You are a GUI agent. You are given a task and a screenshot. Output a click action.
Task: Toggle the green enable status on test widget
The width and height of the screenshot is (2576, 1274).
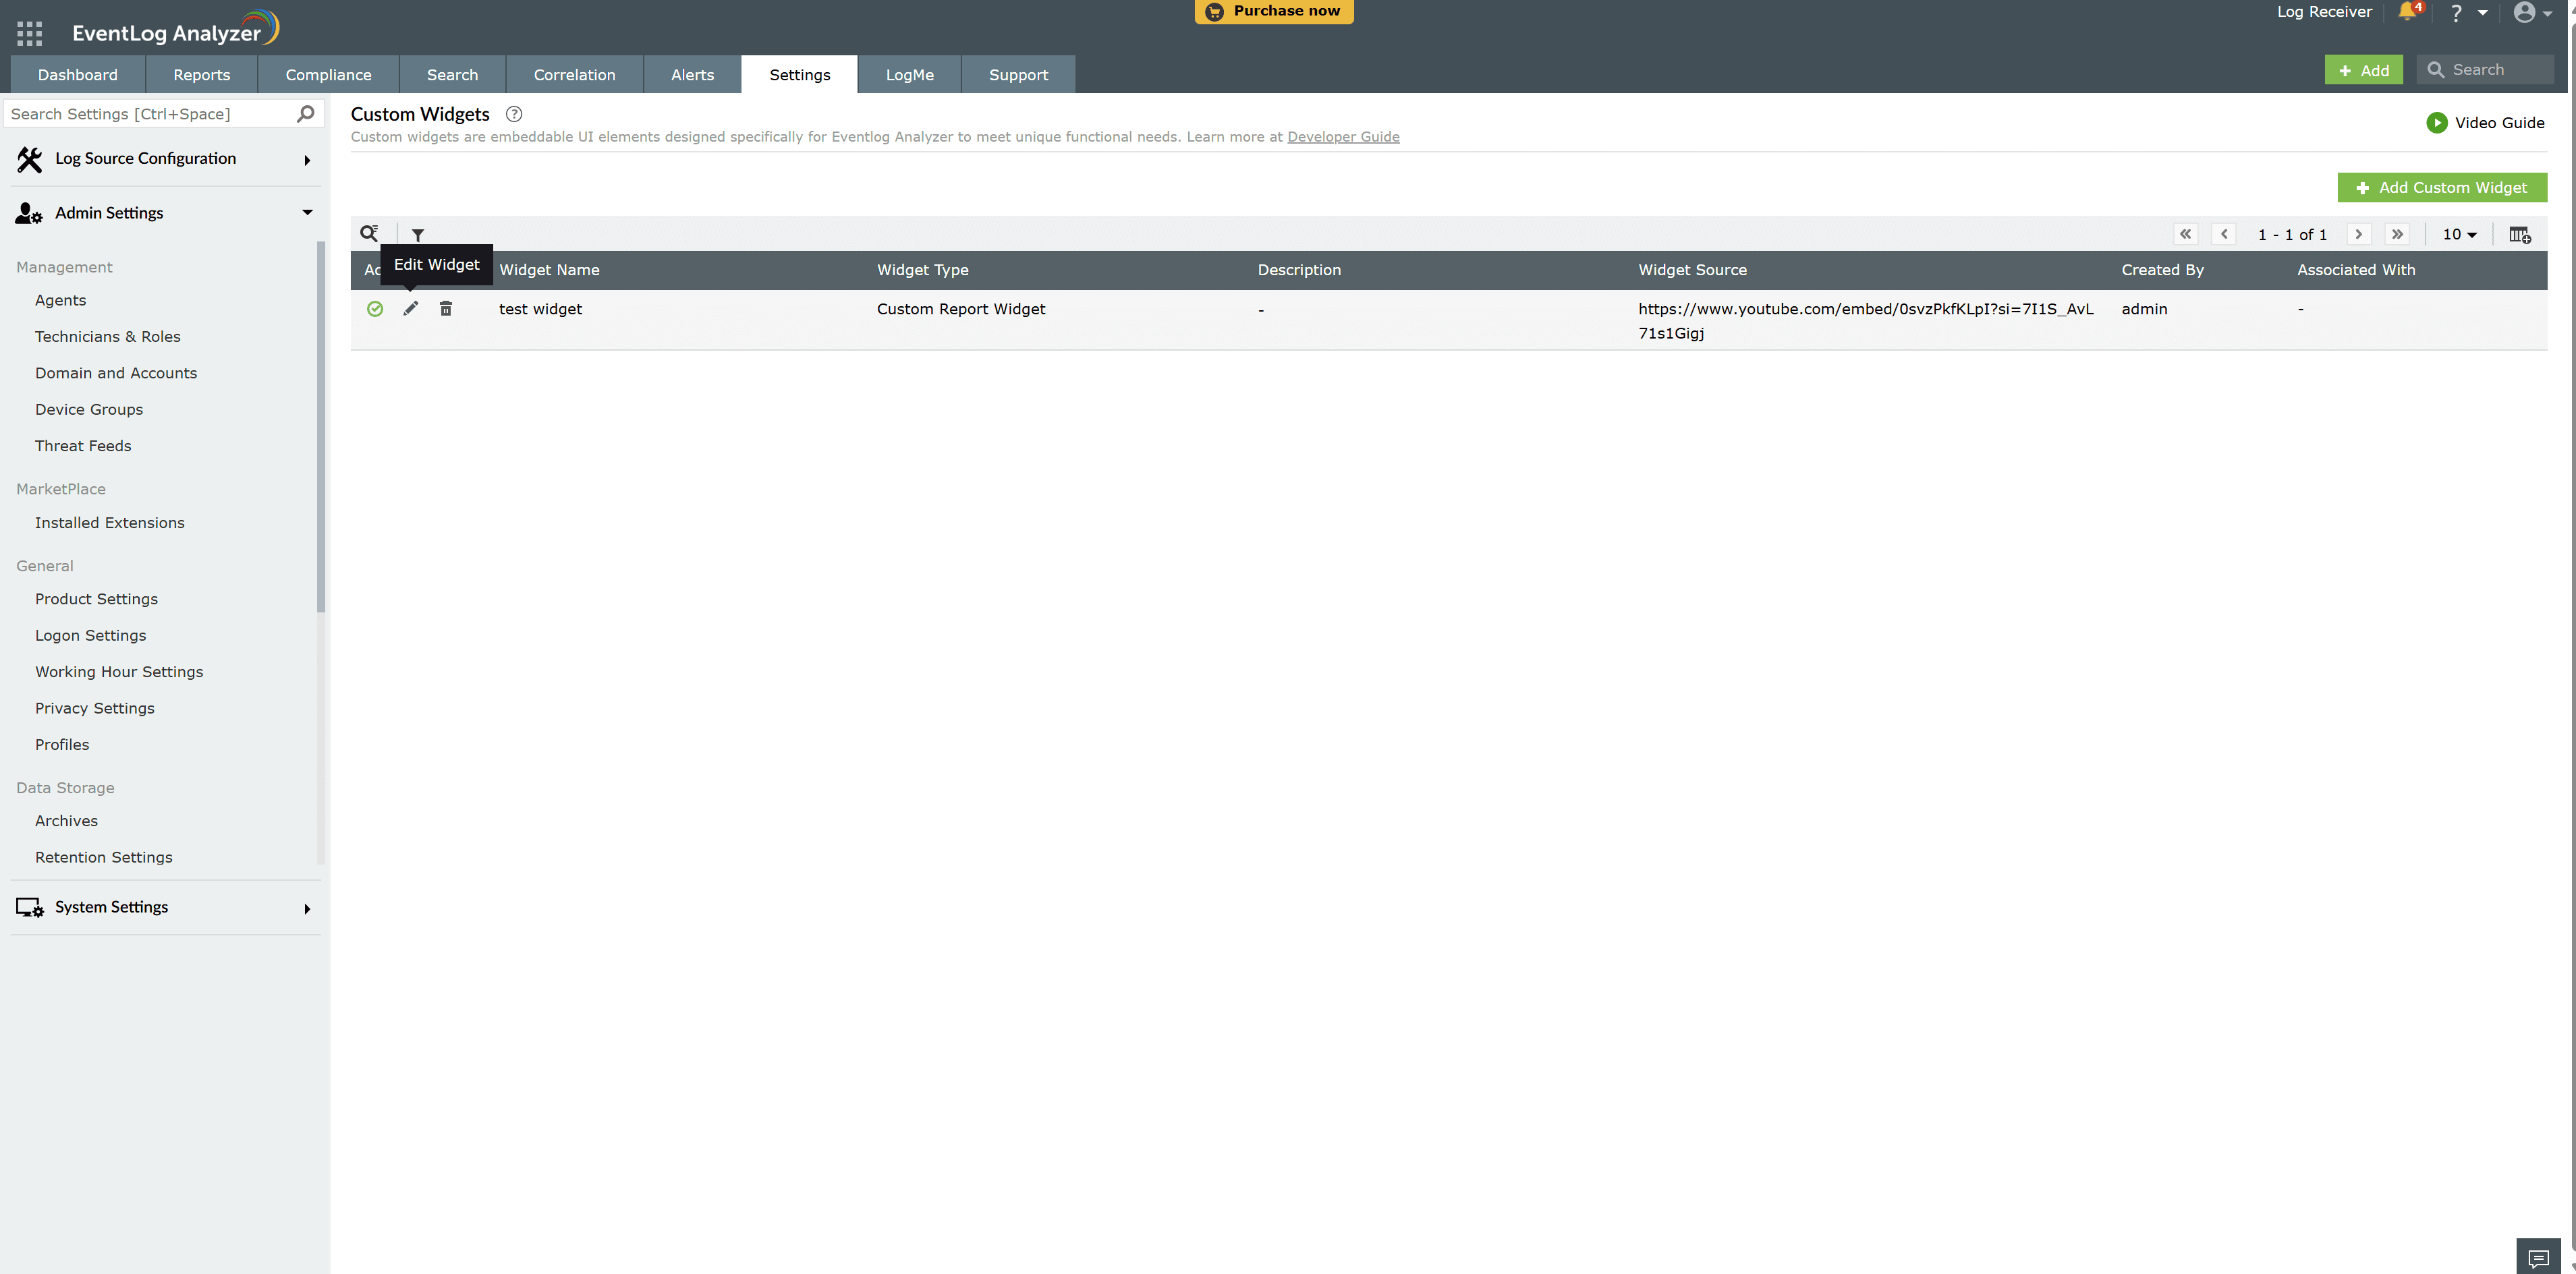pos(375,309)
